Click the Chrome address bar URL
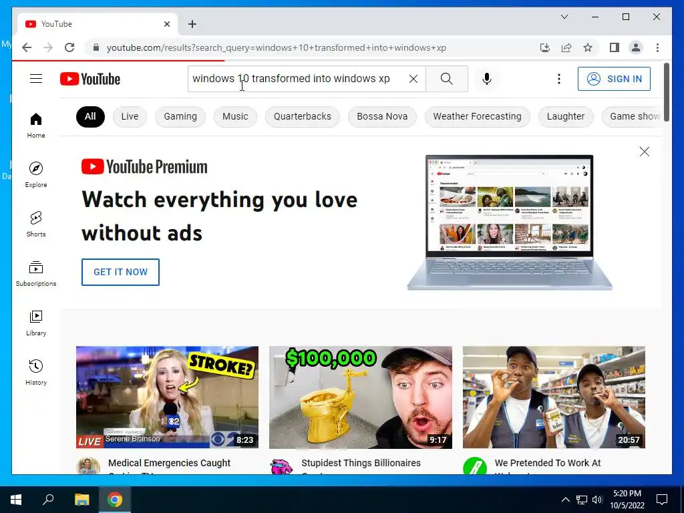The height and width of the screenshot is (513, 684). click(x=276, y=47)
